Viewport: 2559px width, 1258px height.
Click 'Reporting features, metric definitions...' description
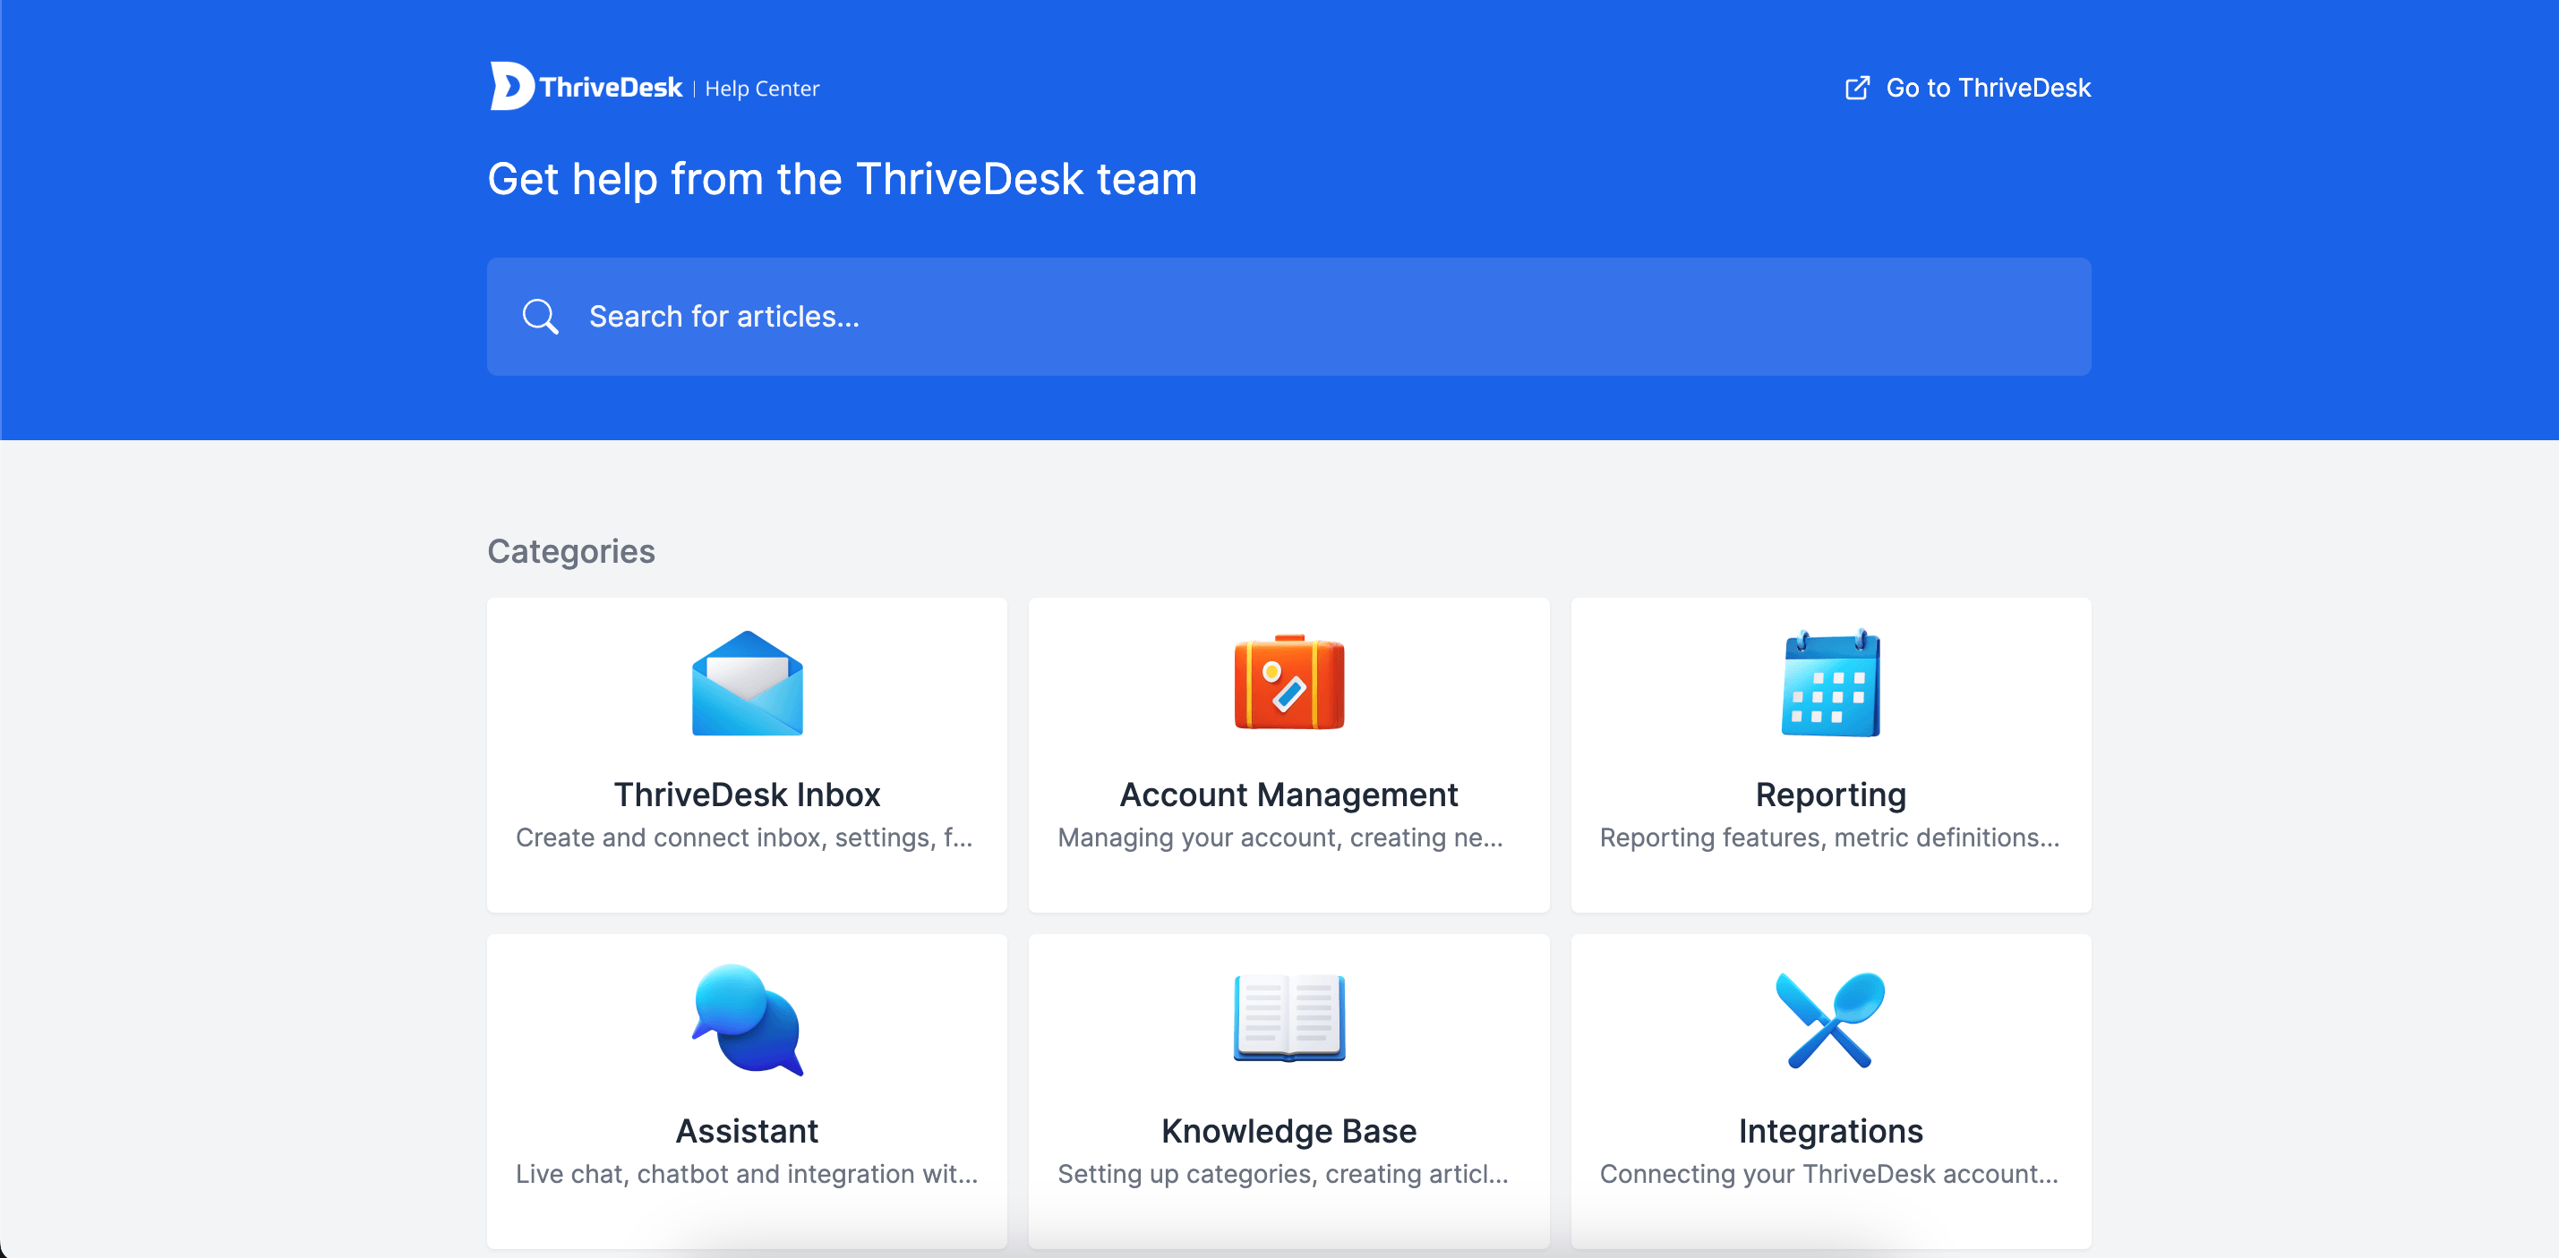[1830, 838]
